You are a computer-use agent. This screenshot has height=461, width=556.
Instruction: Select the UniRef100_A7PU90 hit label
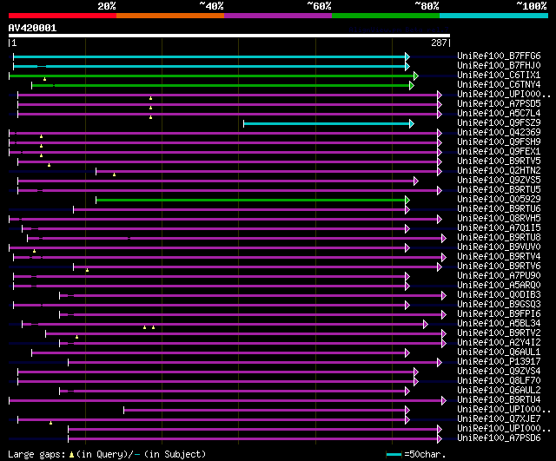point(499,276)
